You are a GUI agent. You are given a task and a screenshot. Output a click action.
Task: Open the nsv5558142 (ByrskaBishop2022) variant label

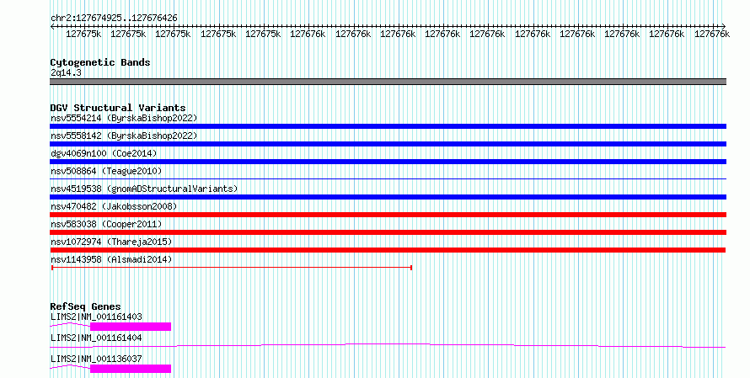(x=124, y=136)
